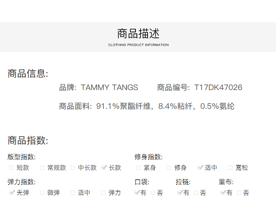Tick the 紧身 fit checkbox
The height and width of the screenshot is (197, 276).
click(138, 168)
